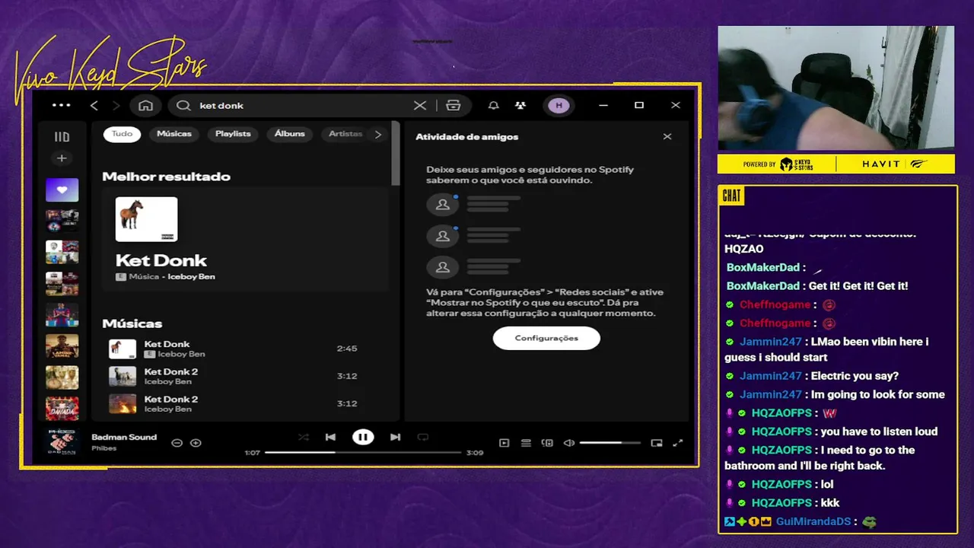Show more filter chips with the arrow
This screenshot has height=548, width=974.
pos(378,134)
